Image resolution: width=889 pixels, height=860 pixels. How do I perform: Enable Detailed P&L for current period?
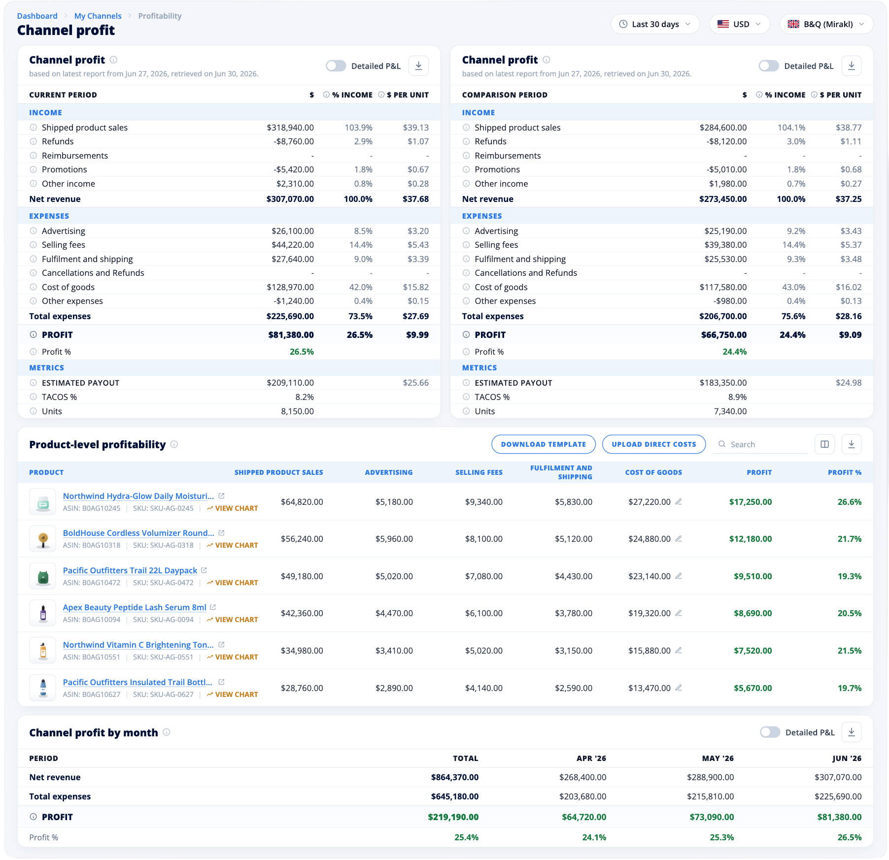[x=336, y=66]
